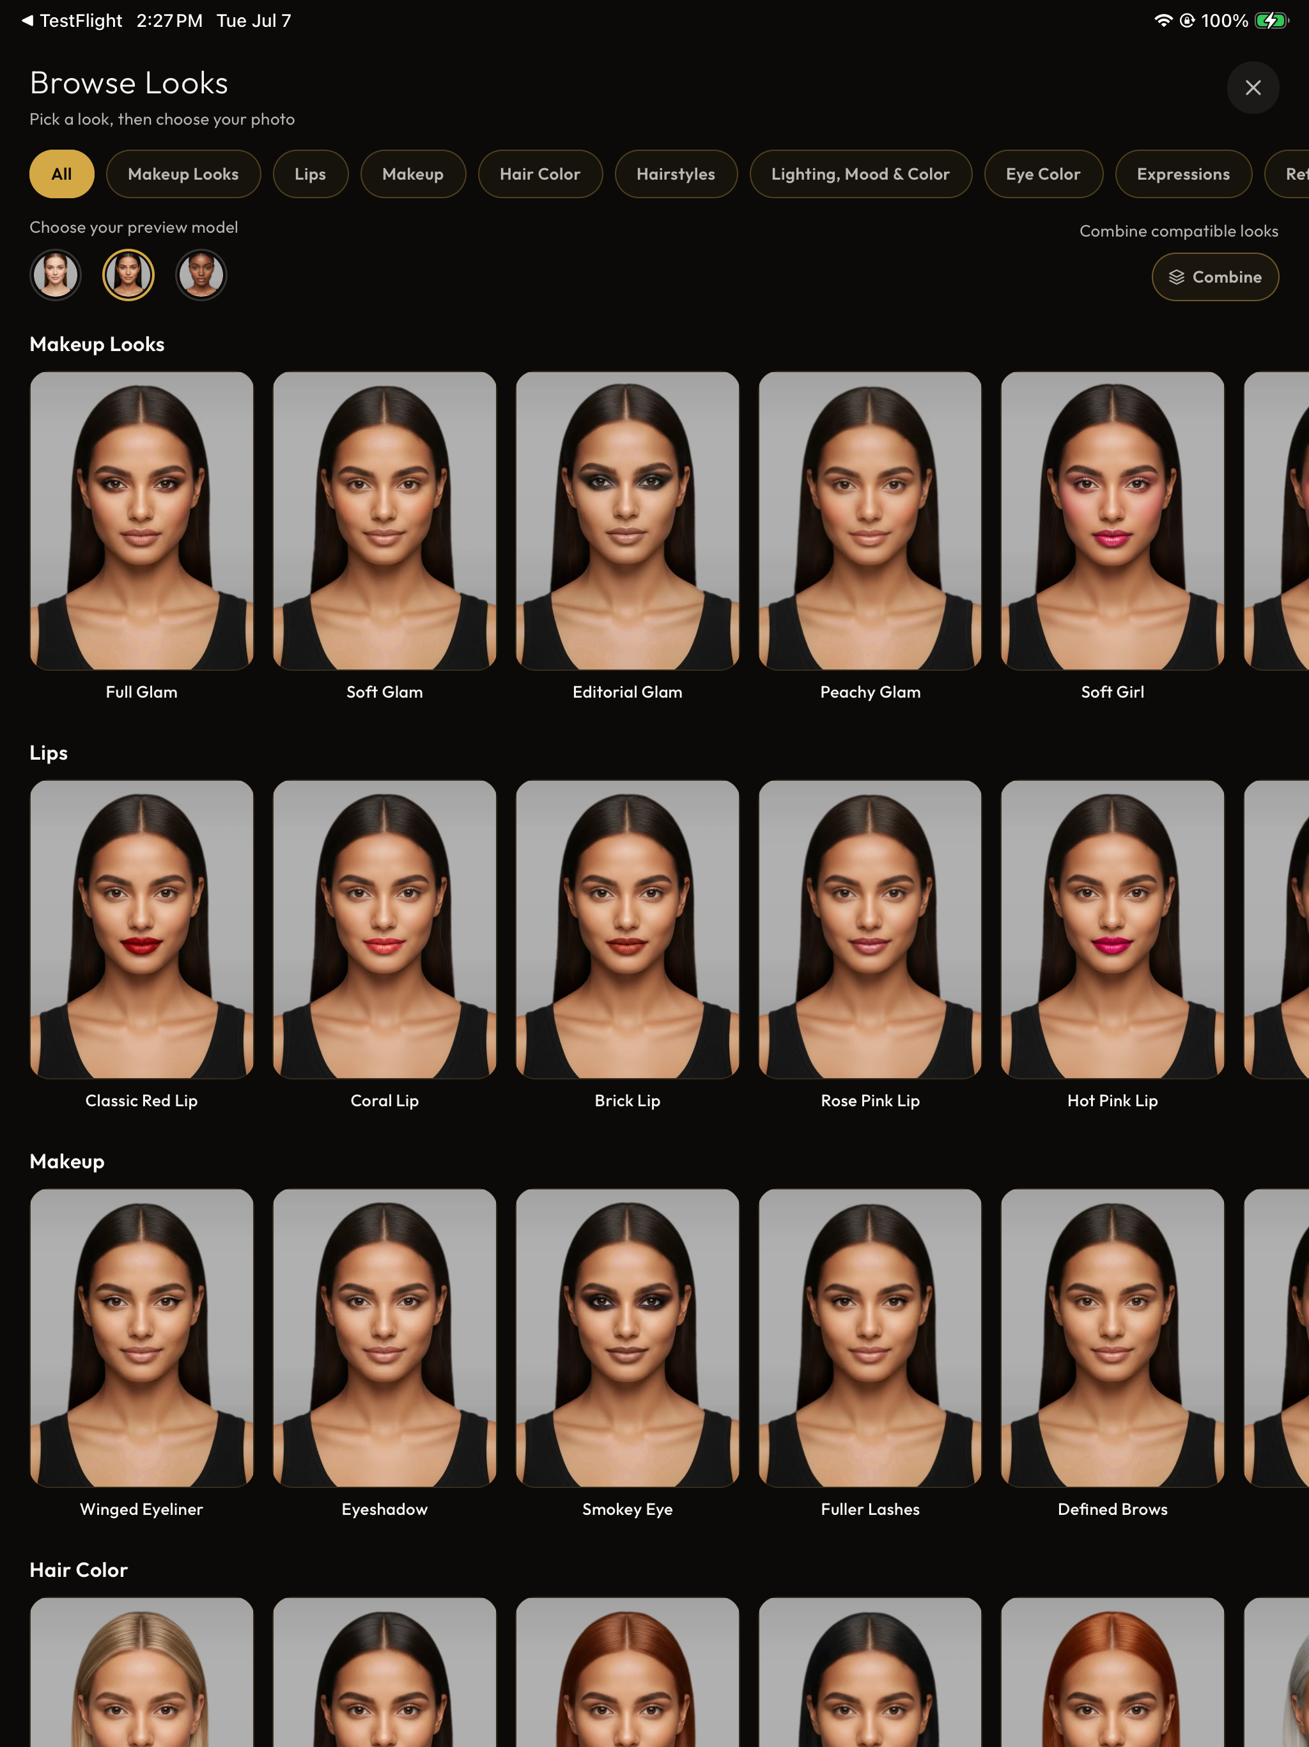Open the Full Glam look
This screenshot has width=1309, height=1747.
[x=142, y=521]
